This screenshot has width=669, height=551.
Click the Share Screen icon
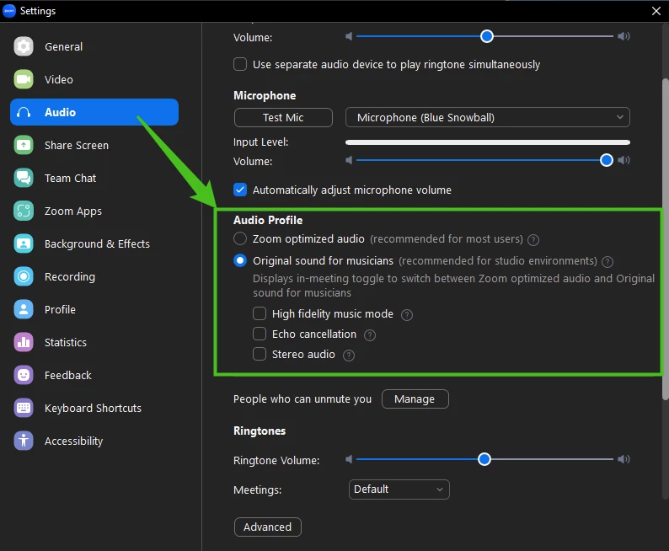point(24,145)
